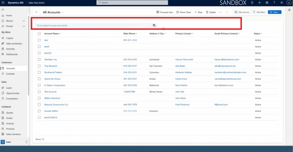Open the Copilot side pane icon at right edge
The height and width of the screenshot is (152, 293).
click(289, 10)
